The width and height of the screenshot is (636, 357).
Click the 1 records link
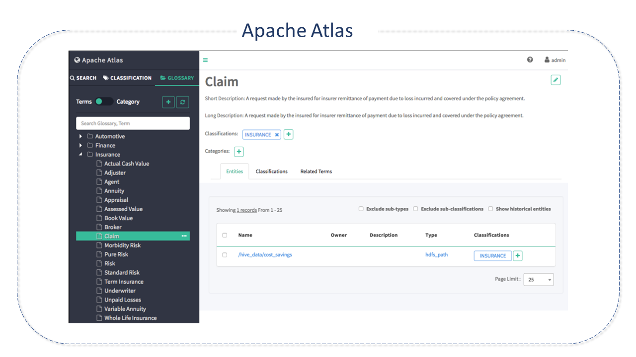coord(247,210)
